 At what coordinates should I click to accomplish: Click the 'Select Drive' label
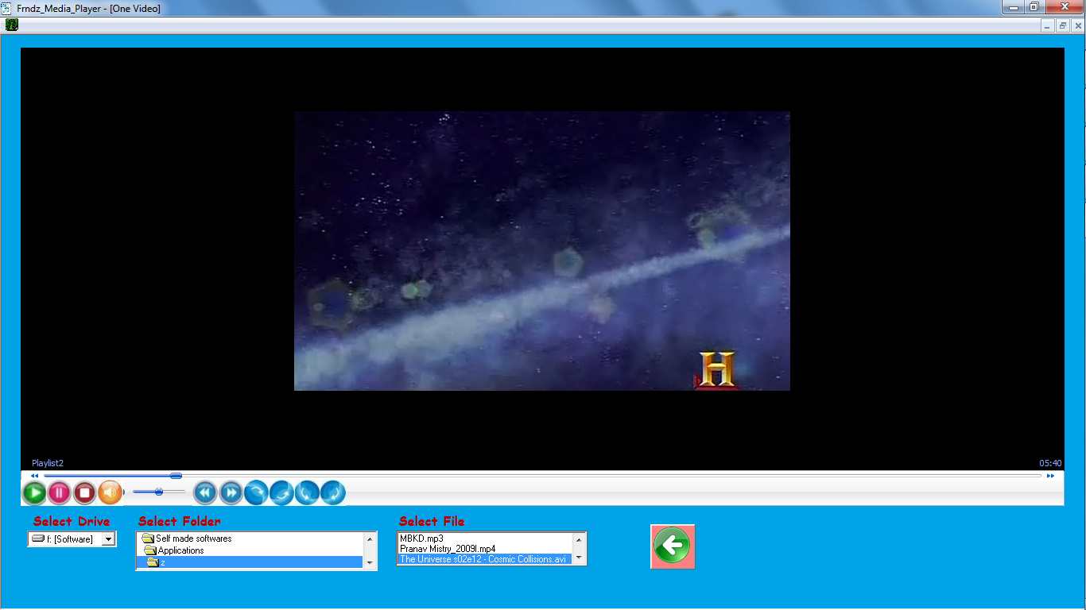[x=72, y=521]
